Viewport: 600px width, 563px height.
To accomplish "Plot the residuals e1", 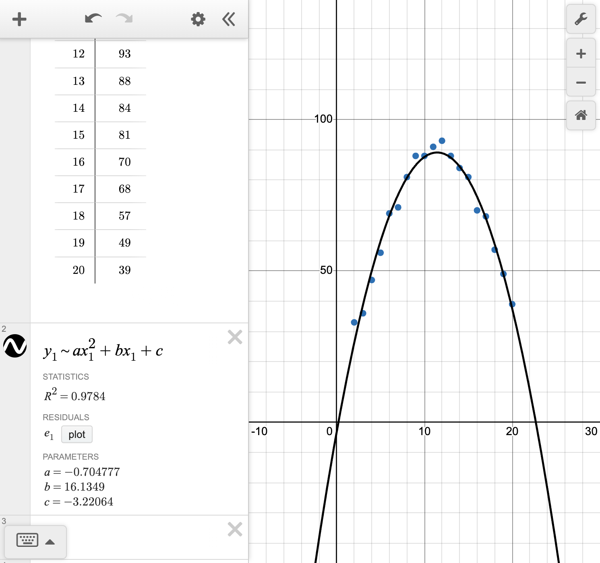I will tap(77, 434).
